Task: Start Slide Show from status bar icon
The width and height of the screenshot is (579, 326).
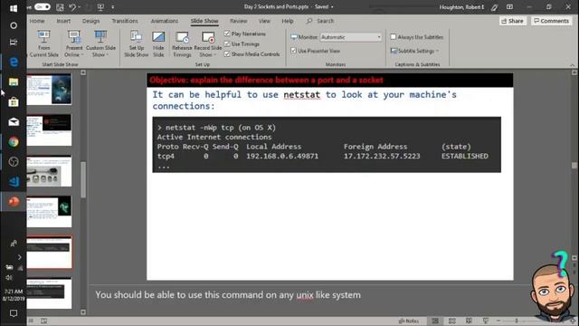Action: pyautogui.click(x=486, y=321)
